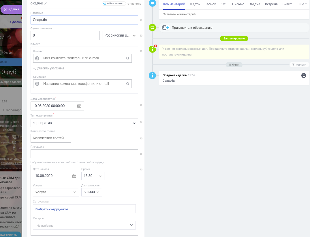This screenshot has width=310, height=237.
Task: Click company building icon in field
Action: pyautogui.click(x=37, y=84)
